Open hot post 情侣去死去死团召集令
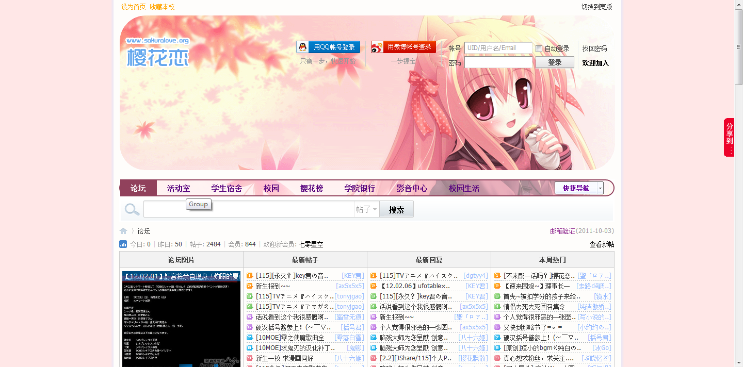This screenshot has height=367, width=743. point(534,307)
